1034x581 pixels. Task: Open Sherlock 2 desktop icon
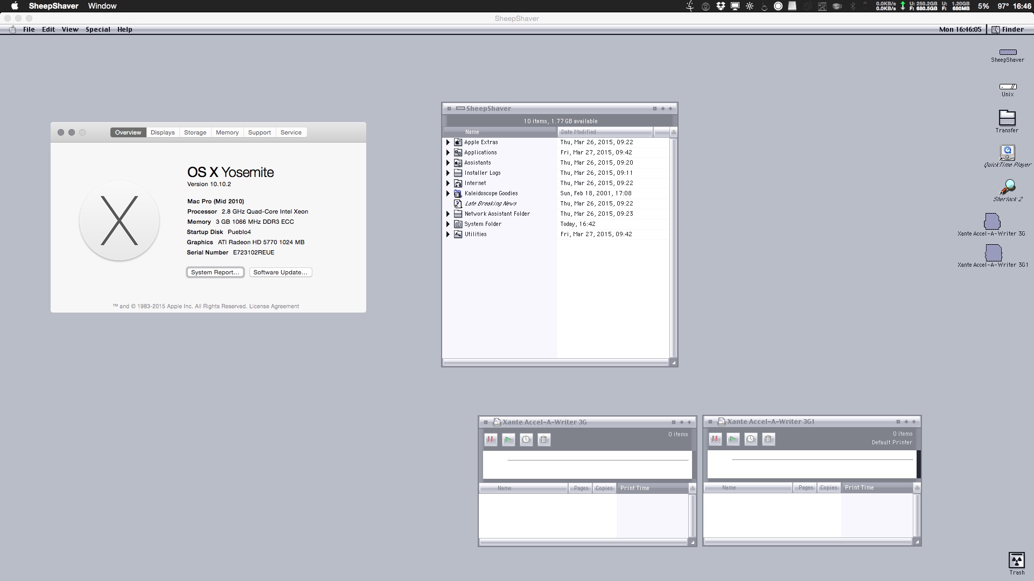coord(1007,188)
